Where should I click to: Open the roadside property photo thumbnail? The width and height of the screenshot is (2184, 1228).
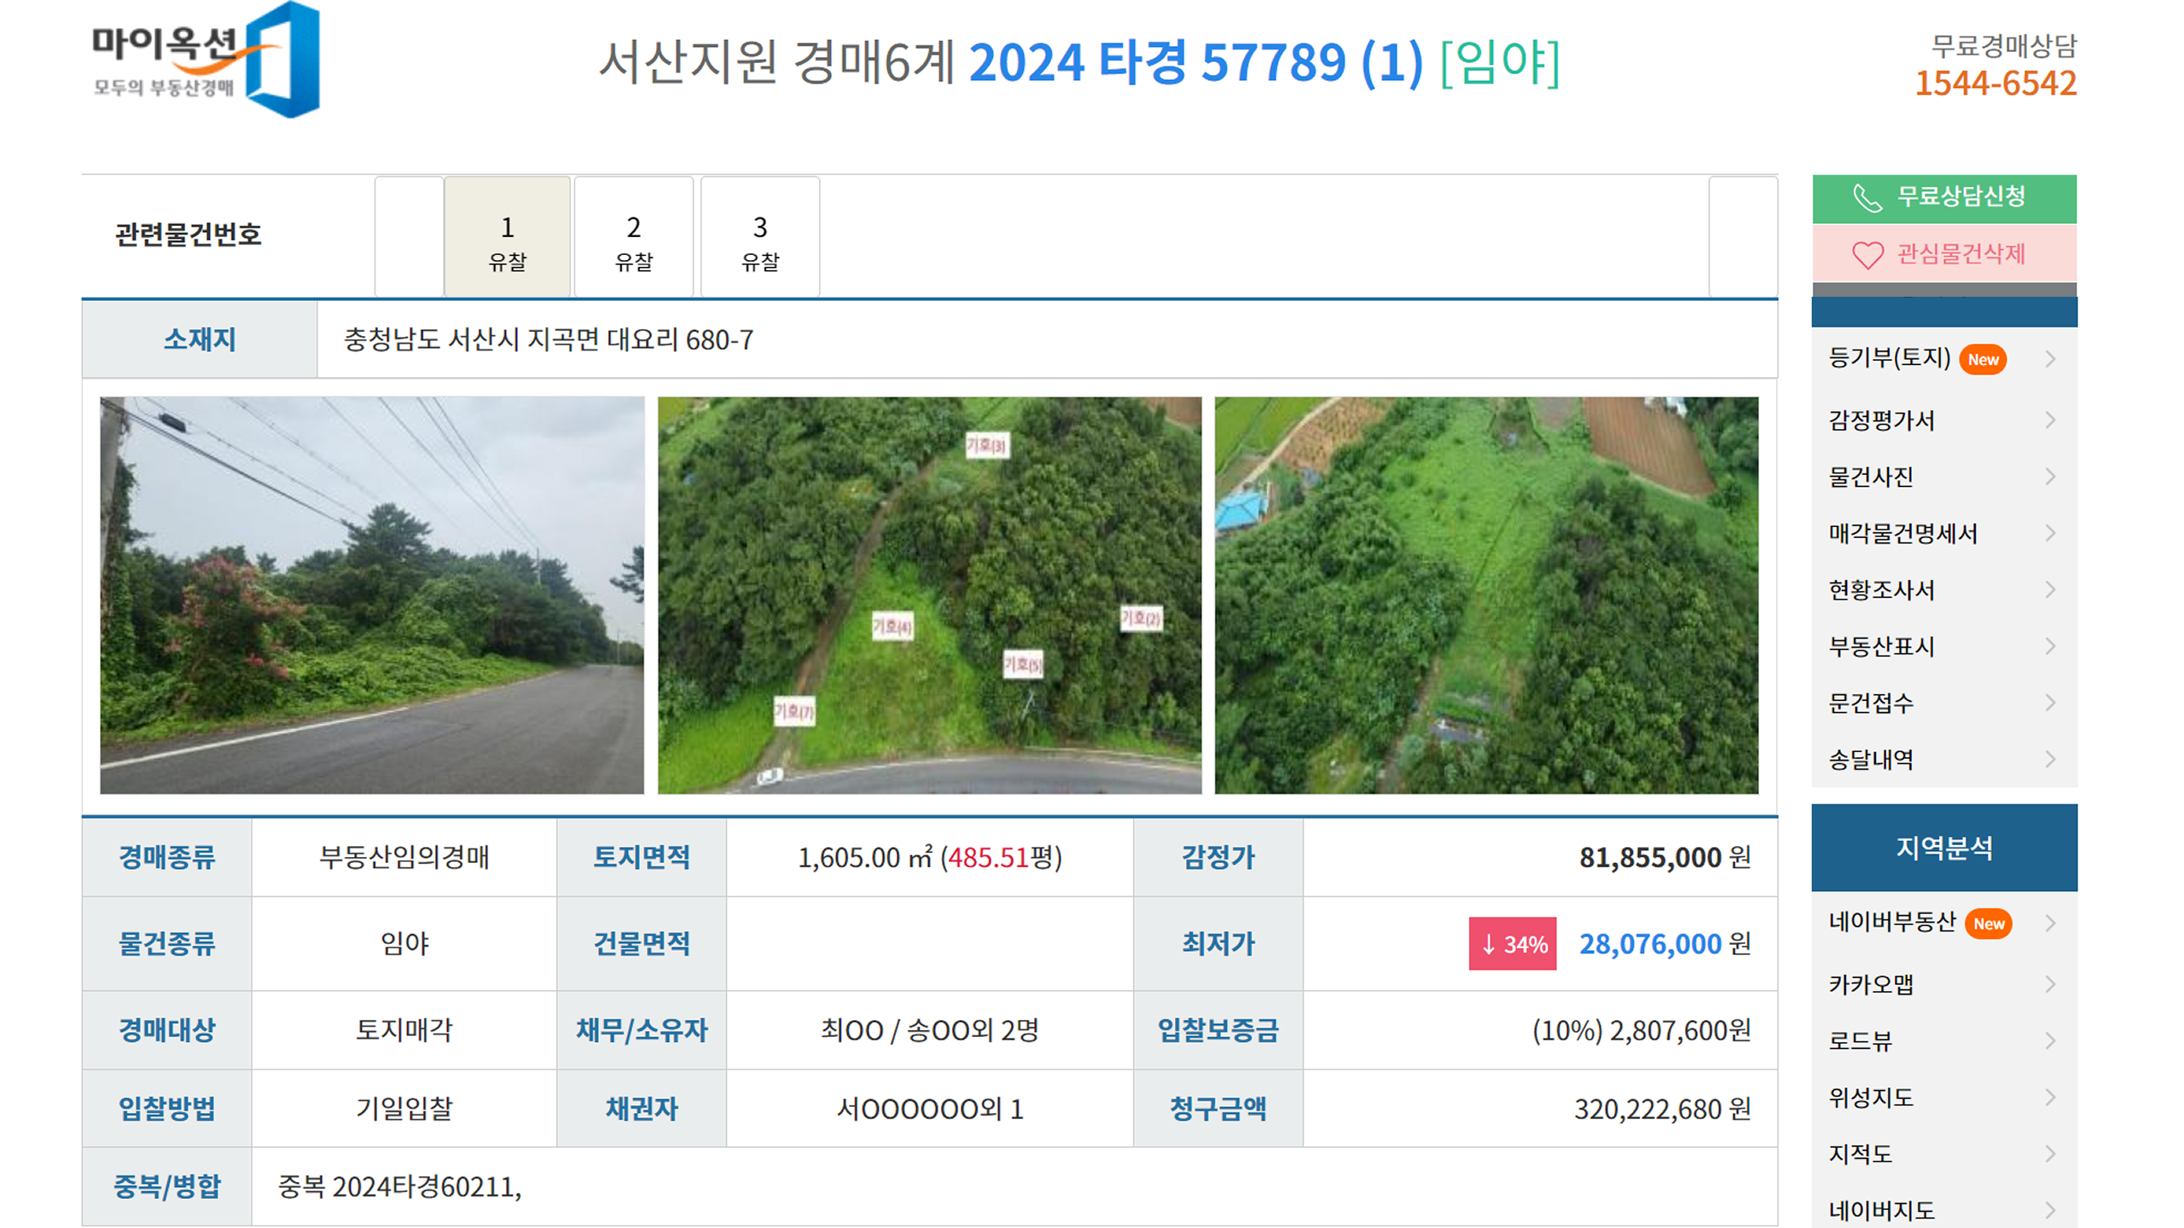pyautogui.click(x=372, y=595)
